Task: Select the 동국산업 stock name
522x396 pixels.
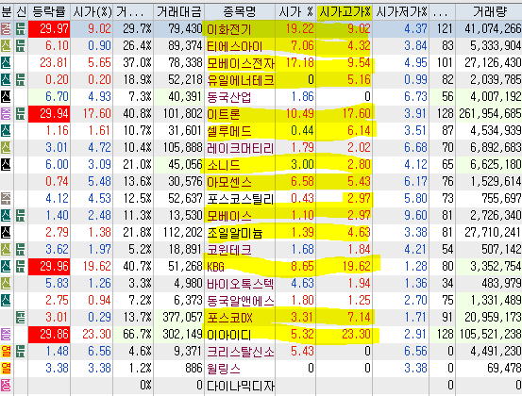Action: 229,97
